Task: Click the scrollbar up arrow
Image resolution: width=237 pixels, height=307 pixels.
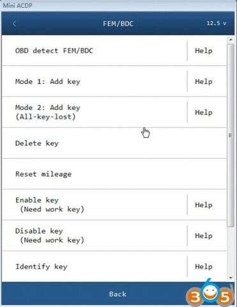Action: click(231, 40)
